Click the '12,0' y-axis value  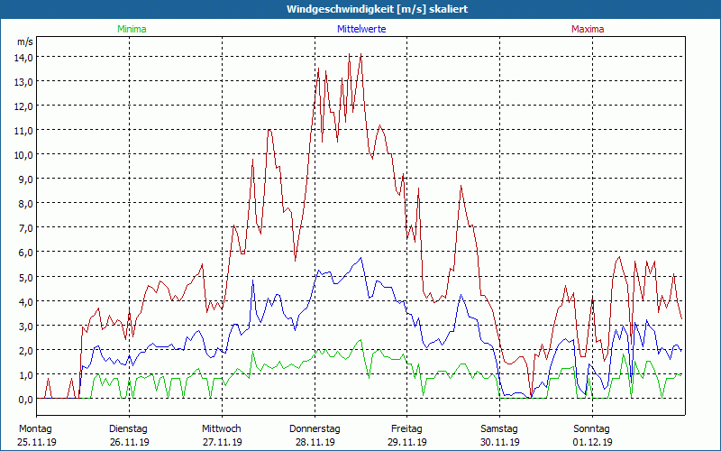coord(24,106)
